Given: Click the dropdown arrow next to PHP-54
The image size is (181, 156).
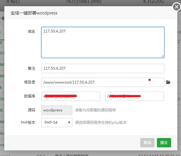Looking at the screenshot, I should point(69,123).
